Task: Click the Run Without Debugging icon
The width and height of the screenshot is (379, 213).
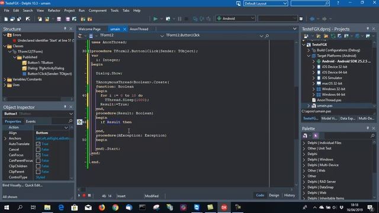Action: [168, 18]
